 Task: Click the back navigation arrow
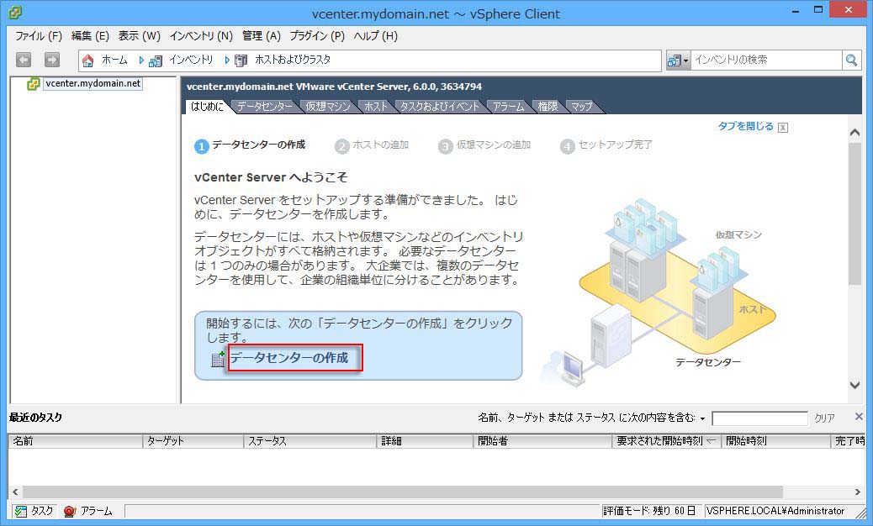point(24,60)
